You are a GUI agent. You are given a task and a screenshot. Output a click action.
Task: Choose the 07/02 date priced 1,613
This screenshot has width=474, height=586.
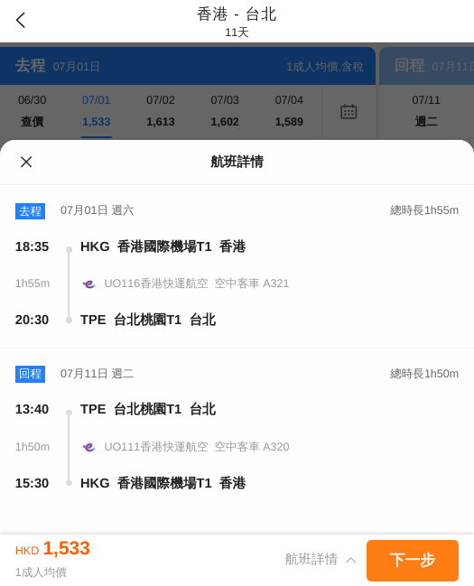click(161, 111)
